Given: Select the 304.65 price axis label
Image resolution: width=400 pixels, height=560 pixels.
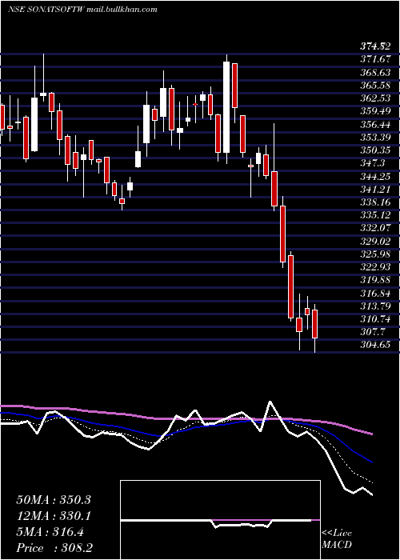Looking at the screenshot, I should click(x=375, y=346).
